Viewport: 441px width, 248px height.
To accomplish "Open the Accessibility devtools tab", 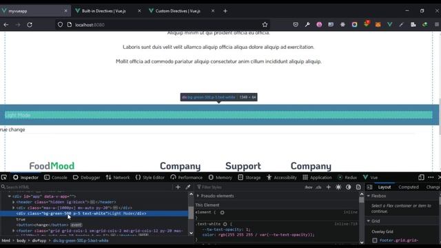I will 282,178.
